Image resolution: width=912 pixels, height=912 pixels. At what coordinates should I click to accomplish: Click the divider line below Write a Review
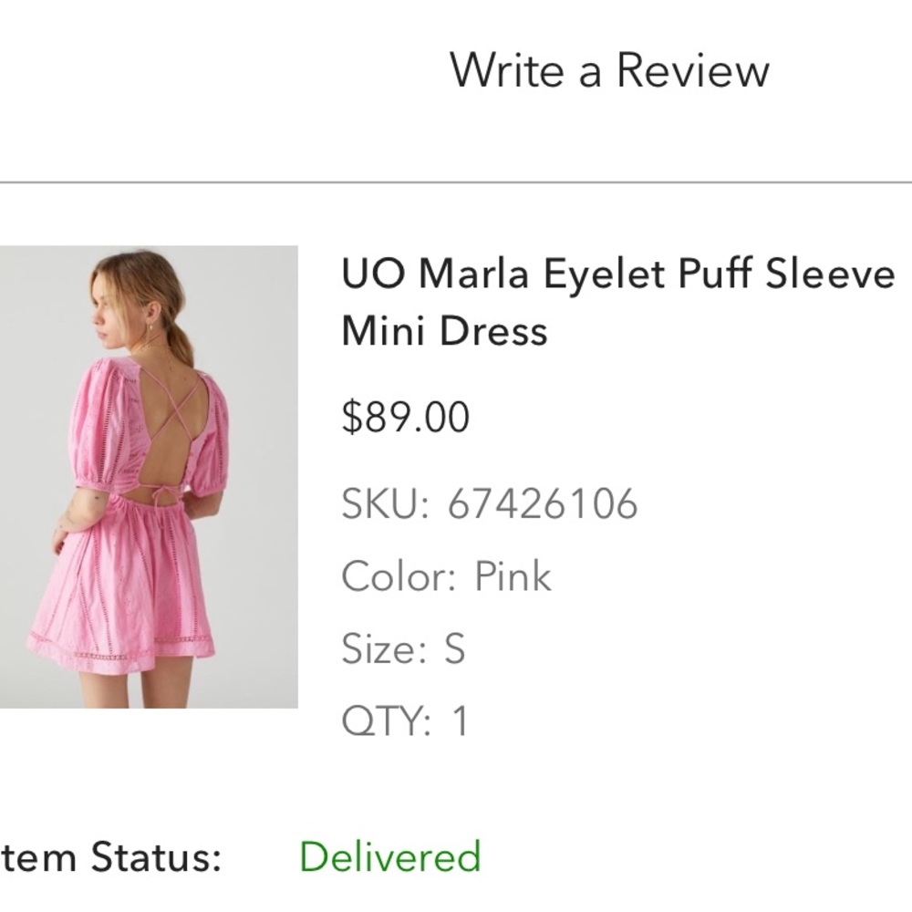coord(456,180)
